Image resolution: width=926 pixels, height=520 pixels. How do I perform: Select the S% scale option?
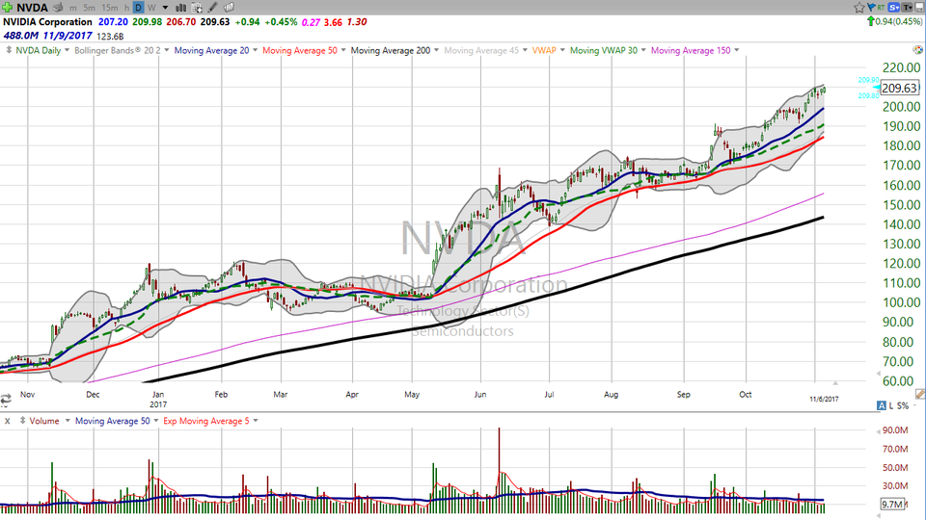coord(903,405)
